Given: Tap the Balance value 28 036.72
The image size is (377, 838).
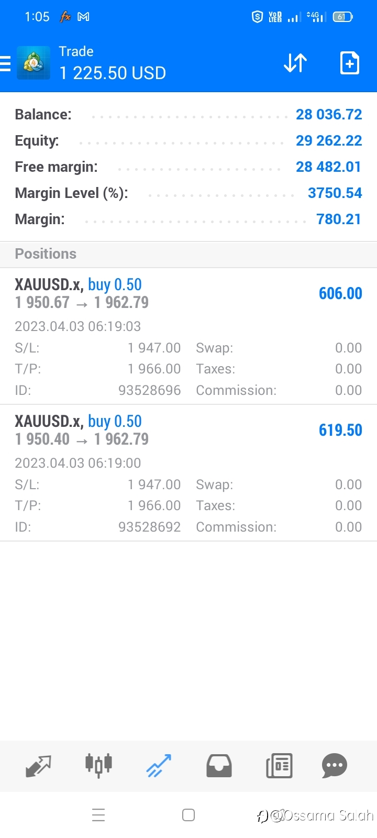Looking at the screenshot, I should [x=329, y=114].
